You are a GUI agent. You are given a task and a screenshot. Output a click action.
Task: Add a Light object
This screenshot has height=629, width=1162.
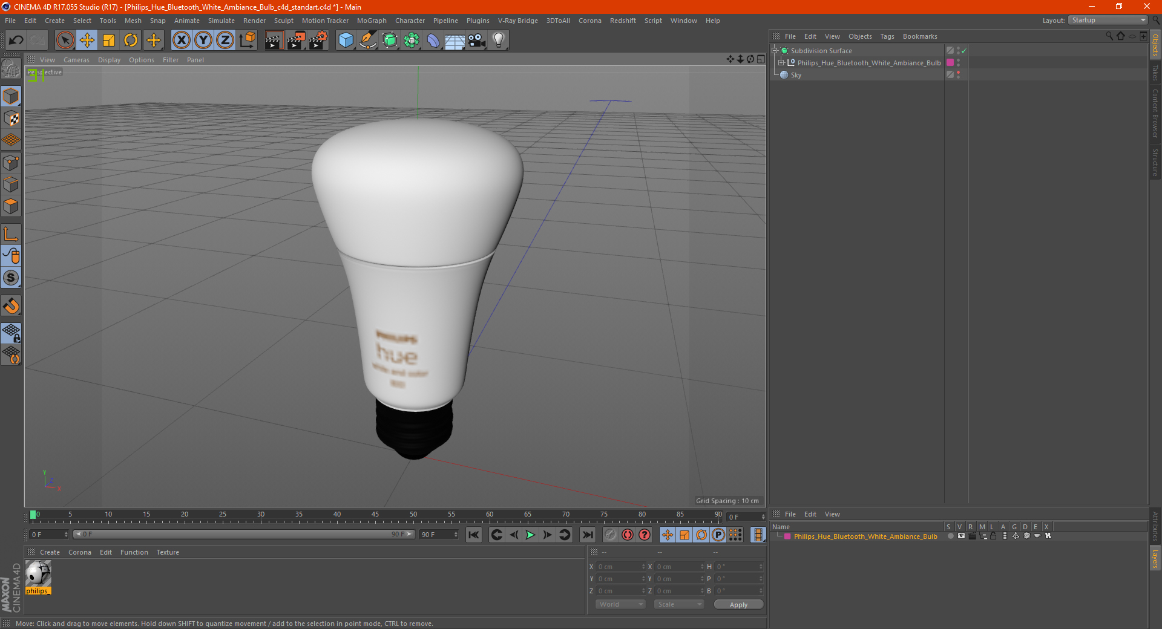pos(498,41)
